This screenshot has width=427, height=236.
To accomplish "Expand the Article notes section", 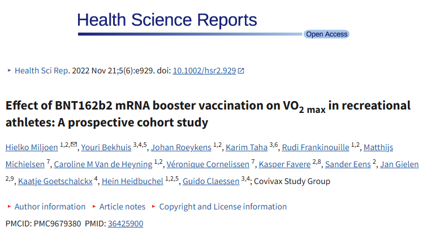I will point(122,207).
